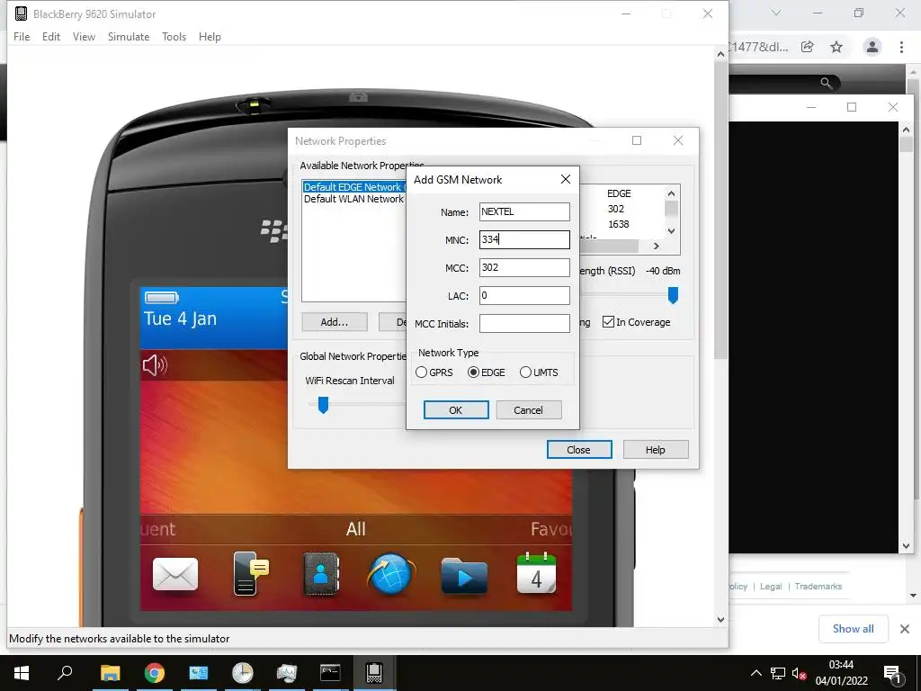Open the Legal link in browser
Viewport: 921px width, 691px height.
(x=771, y=587)
